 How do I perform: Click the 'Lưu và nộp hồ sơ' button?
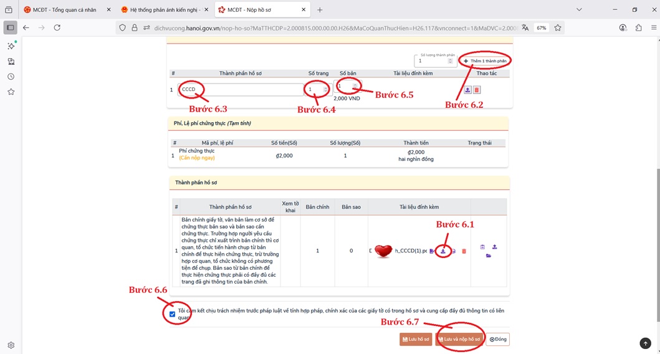[459, 339]
